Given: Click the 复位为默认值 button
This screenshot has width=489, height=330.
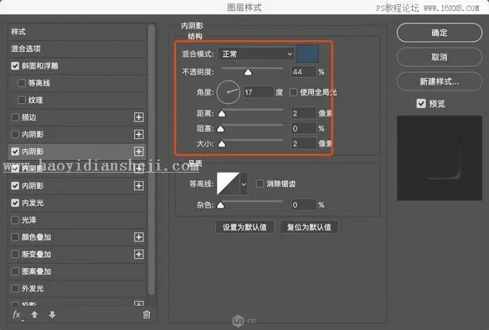Looking at the screenshot, I should pos(309,227).
